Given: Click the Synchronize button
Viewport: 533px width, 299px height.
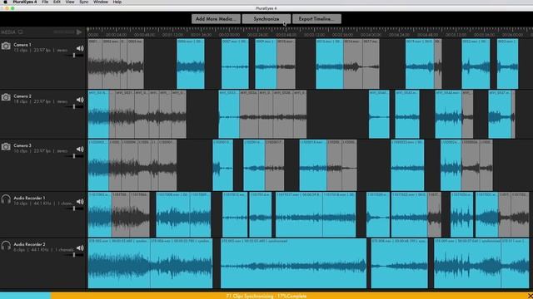Looking at the screenshot, I should pyautogui.click(x=266, y=19).
